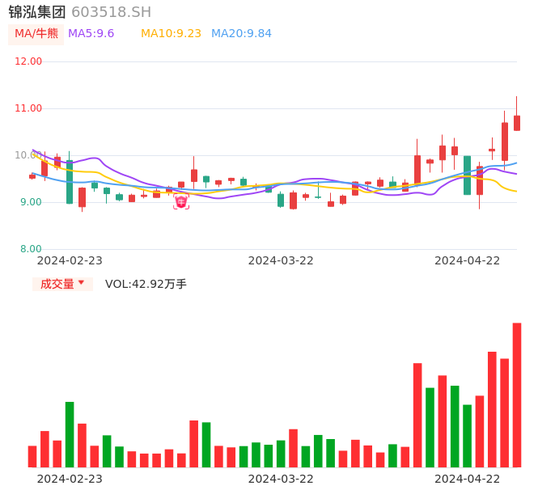Click the tall green candlestick near 2024-04-22
The image size is (555, 490).
tap(468, 175)
